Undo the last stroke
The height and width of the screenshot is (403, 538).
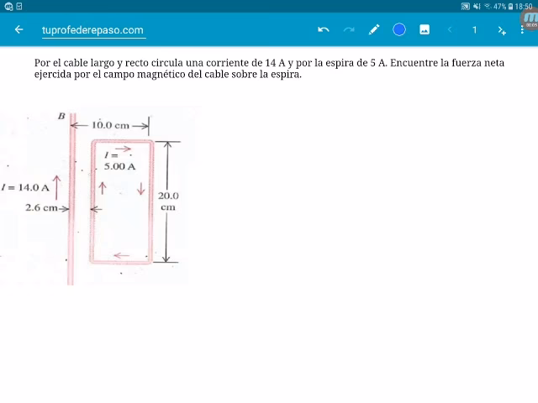click(323, 30)
